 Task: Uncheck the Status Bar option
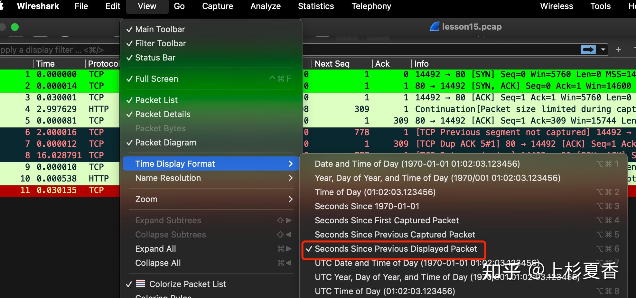pyautogui.click(x=155, y=58)
